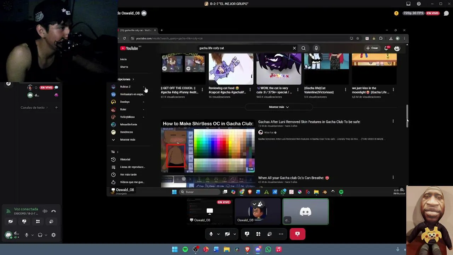This screenshot has width=453, height=255.
Task: Add a channel in Canales de texto
Action: pos(56,107)
